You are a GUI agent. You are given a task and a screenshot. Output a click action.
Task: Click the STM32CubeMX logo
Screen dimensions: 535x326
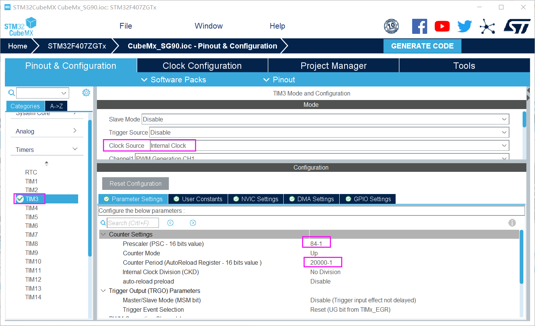(21, 26)
